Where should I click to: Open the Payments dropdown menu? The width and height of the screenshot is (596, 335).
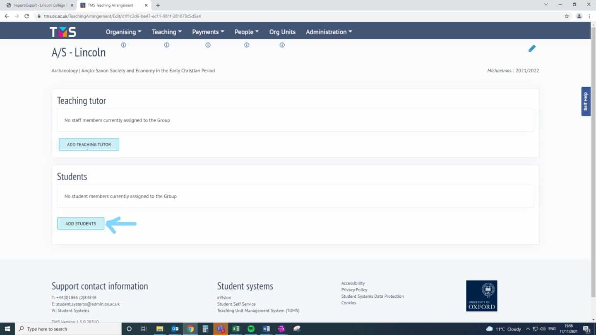(208, 32)
